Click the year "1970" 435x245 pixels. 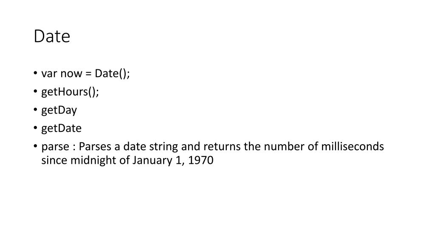pyautogui.click(x=201, y=160)
